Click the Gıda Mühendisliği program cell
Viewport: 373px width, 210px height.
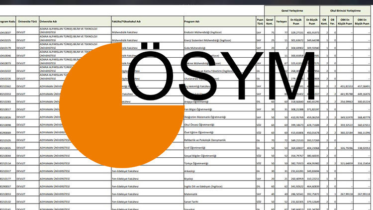(195, 48)
